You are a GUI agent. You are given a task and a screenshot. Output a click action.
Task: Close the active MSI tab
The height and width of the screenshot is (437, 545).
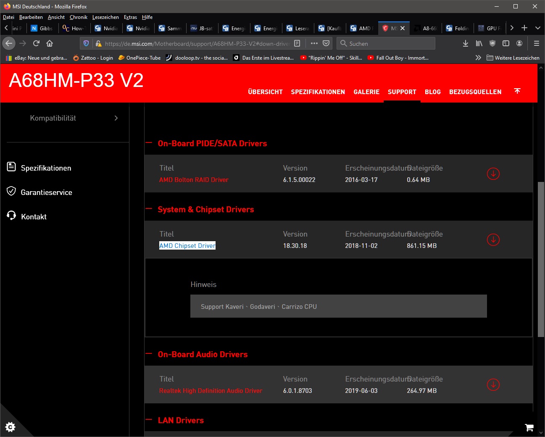point(403,28)
